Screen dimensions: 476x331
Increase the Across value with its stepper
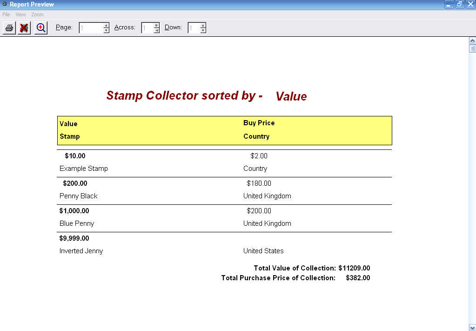[x=157, y=25]
